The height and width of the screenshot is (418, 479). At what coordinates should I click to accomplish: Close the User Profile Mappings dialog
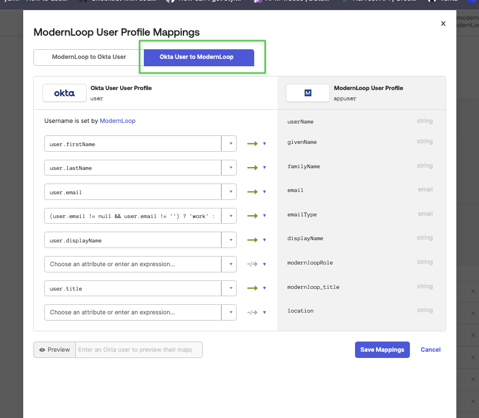443,24
